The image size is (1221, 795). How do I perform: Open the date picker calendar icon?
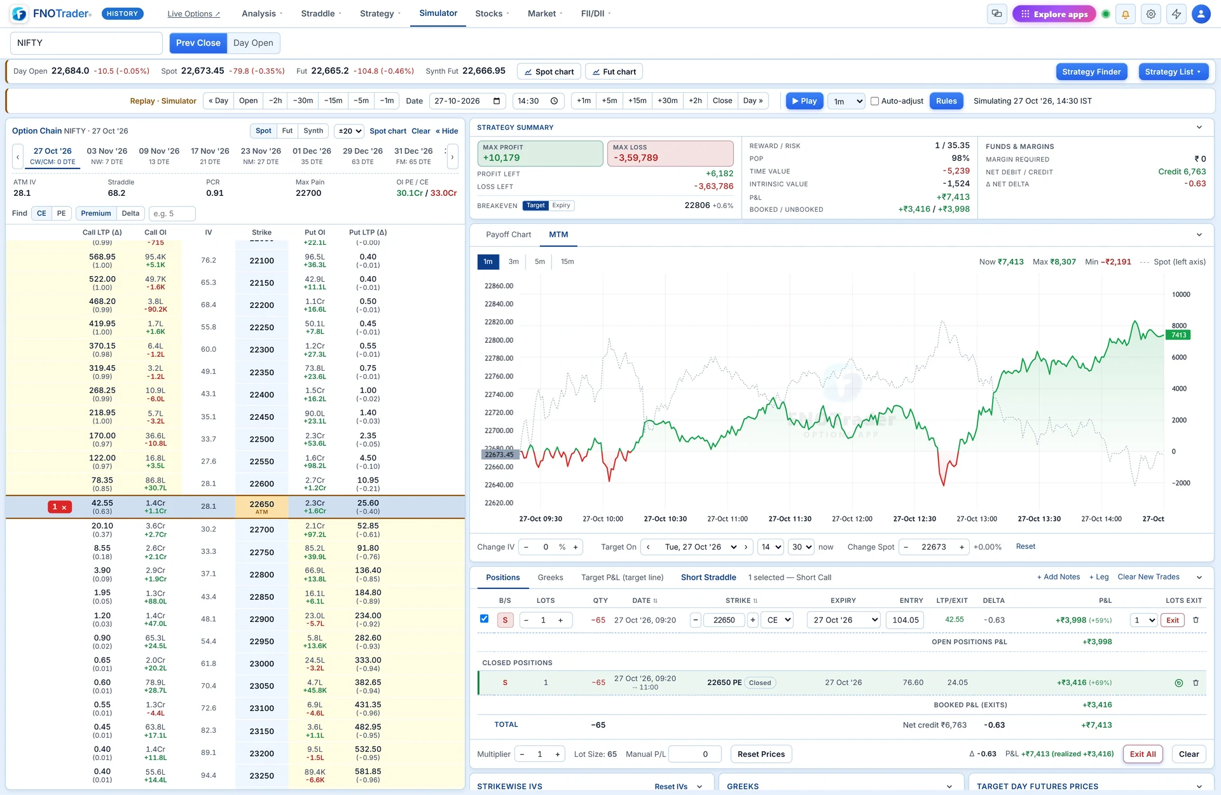tap(497, 101)
